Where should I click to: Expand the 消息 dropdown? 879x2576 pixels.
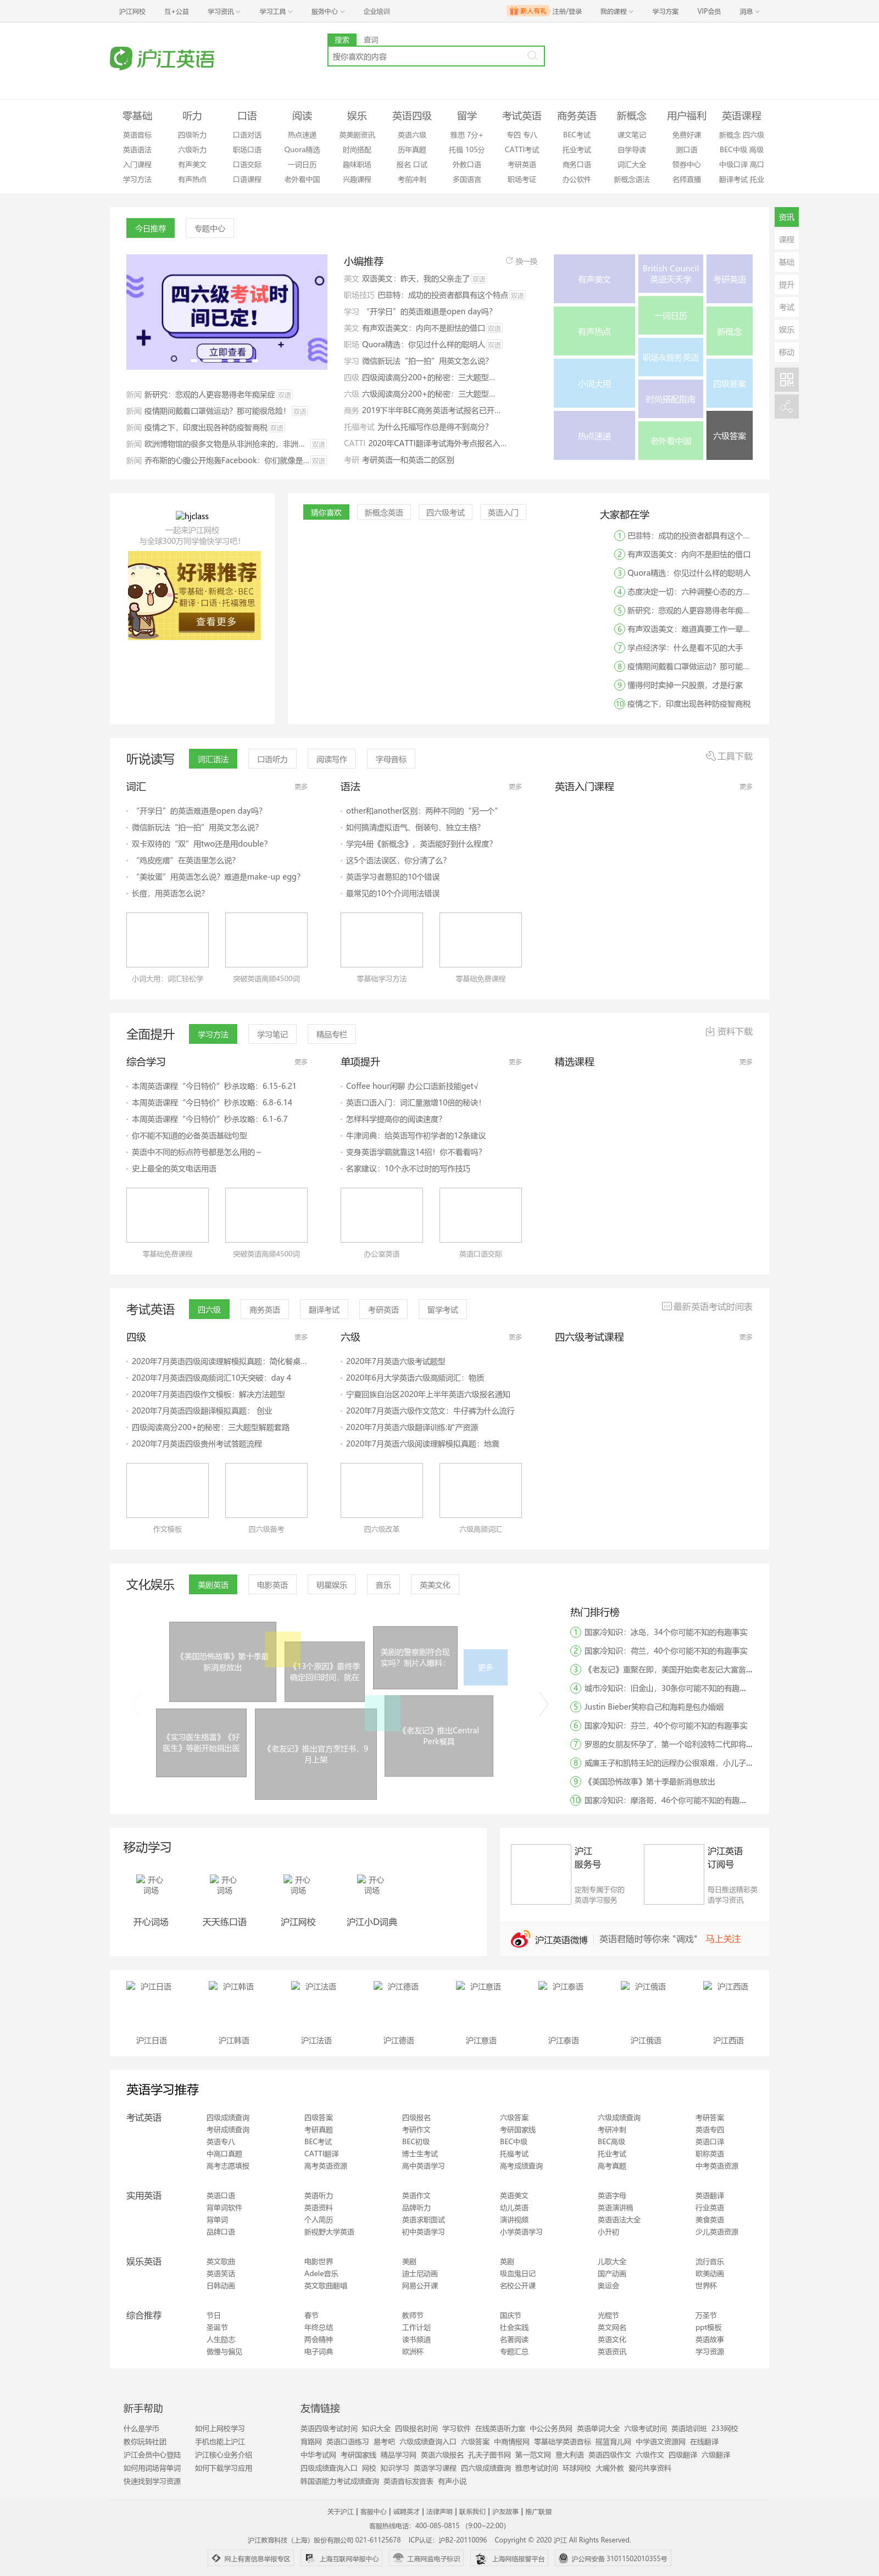749,11
